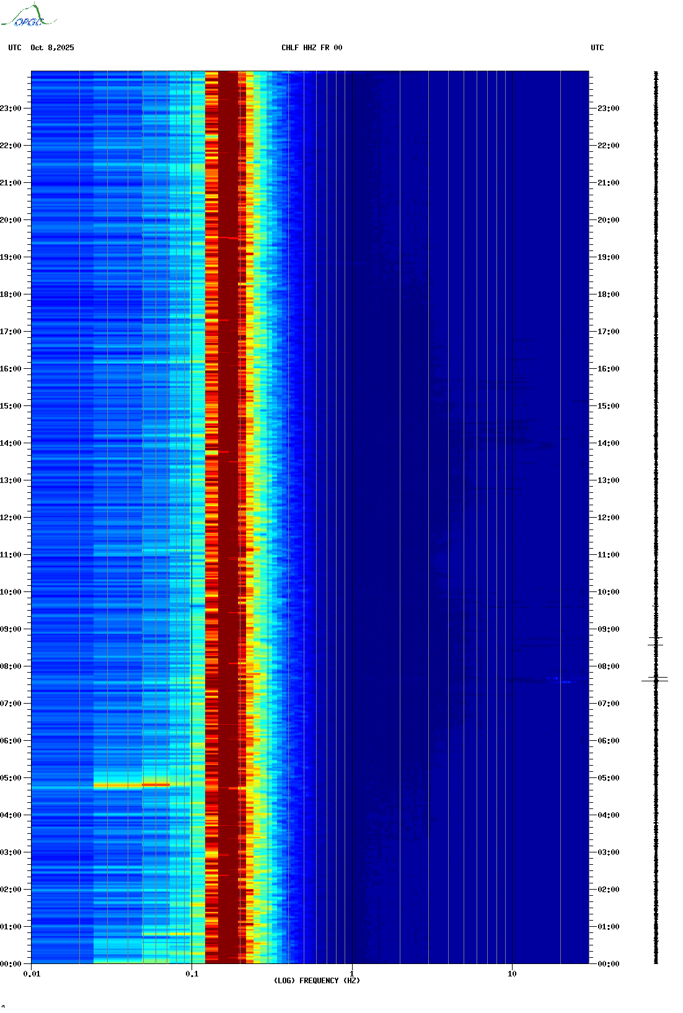Select the 18:00 label on right axis
The height and width of the screenshot is (1013, 683).
(x=608, y=294)
